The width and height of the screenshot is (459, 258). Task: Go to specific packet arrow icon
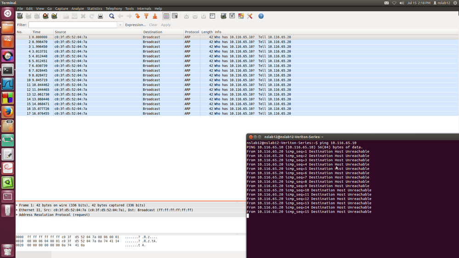pyautogui.click(x=137, y=16)
